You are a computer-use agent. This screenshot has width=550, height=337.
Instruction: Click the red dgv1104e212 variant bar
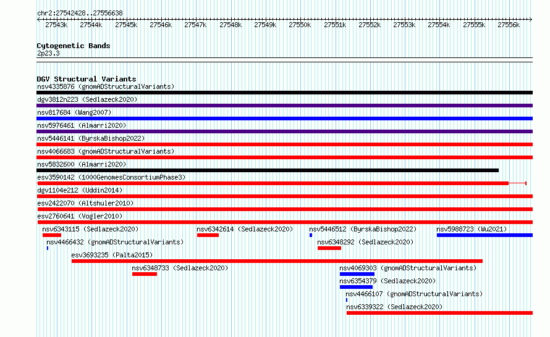pyautogui.click(x=284, y=196)
